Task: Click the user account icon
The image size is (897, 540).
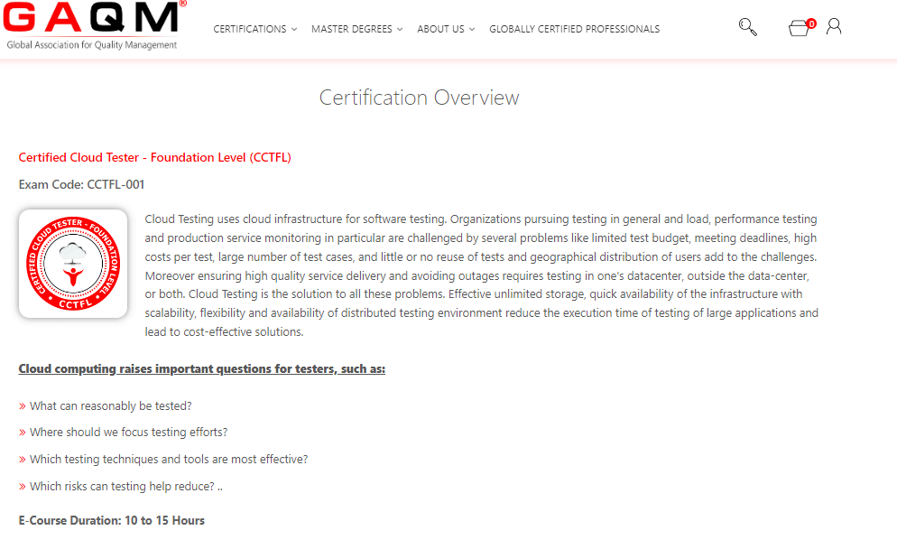Action: (834, 26)
